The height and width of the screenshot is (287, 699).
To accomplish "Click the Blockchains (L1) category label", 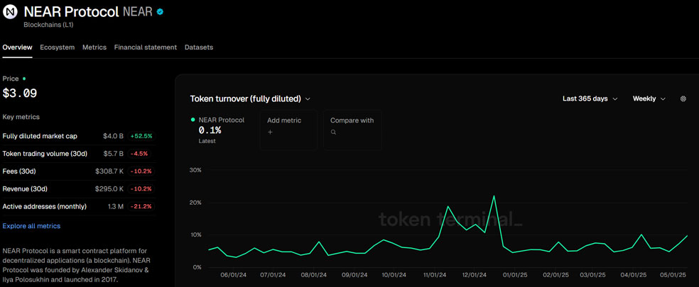I will 48,25.
